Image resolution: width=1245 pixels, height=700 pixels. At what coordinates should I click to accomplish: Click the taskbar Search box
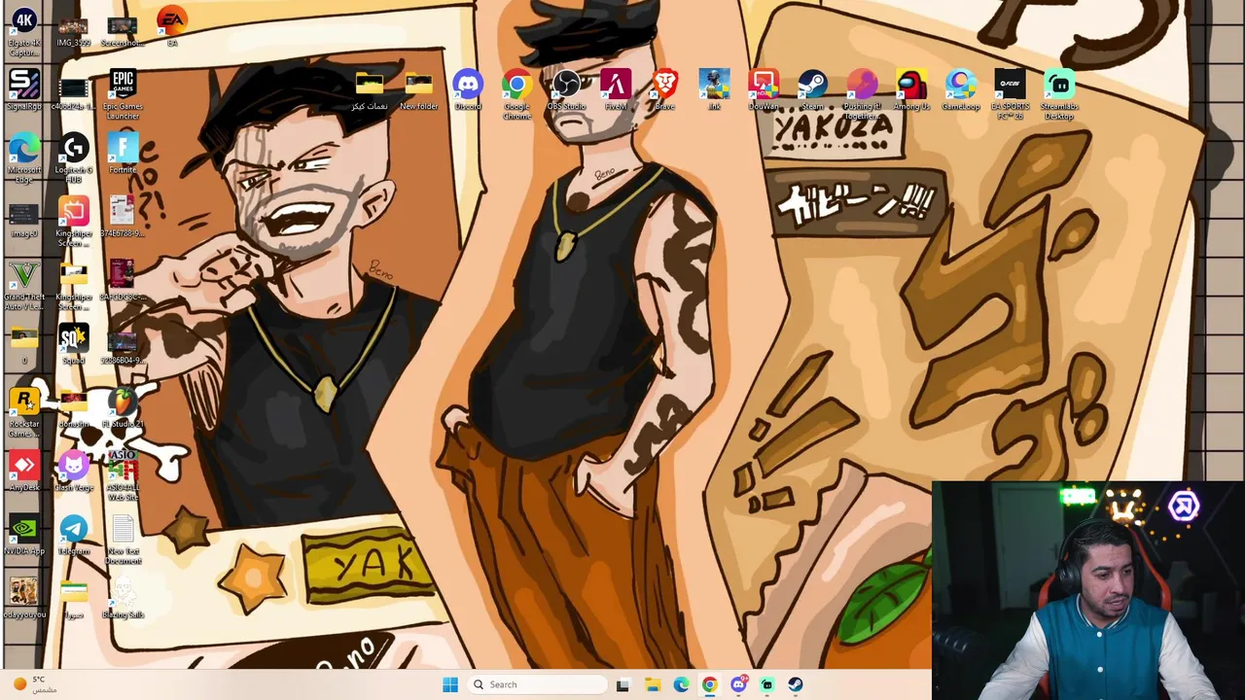(x=537, y=684)
